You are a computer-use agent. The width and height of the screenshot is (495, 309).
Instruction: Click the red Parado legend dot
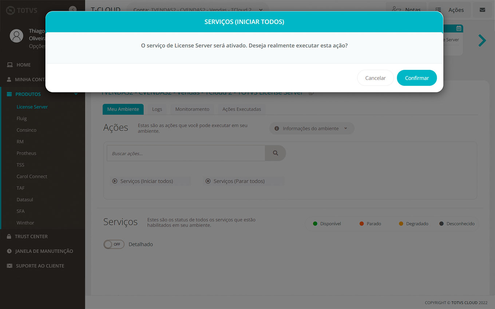tap(361, 224)
